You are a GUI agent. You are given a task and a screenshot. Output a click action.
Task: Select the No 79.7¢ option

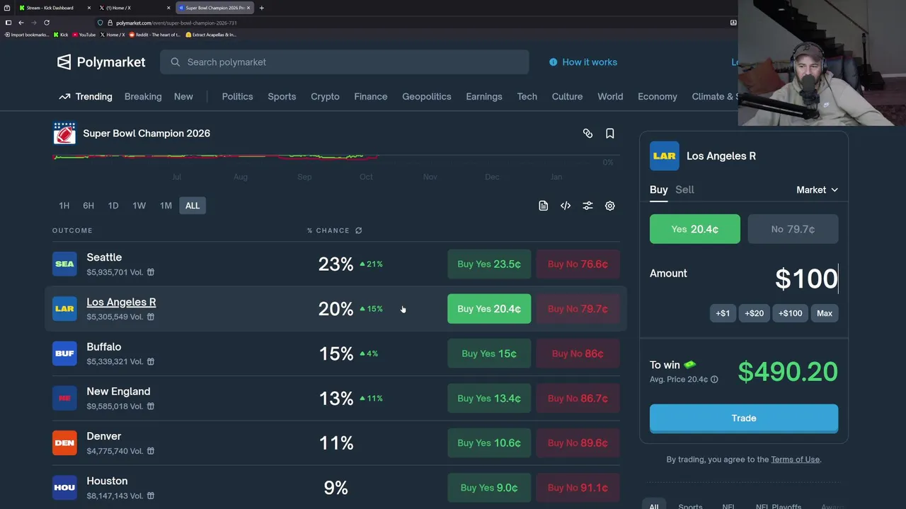coord(793,229)
